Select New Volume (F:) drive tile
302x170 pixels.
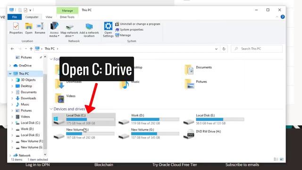pyautogui.click(x=84, y=134)
